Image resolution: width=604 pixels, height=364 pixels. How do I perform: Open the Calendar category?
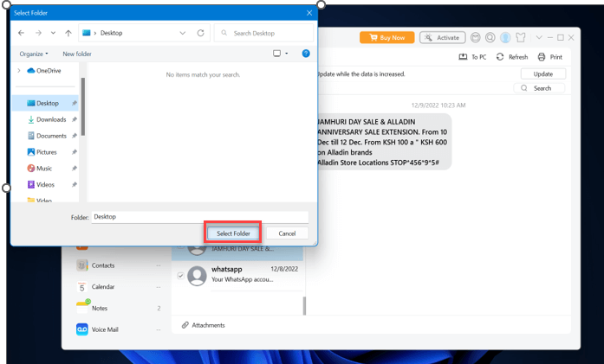103,287
